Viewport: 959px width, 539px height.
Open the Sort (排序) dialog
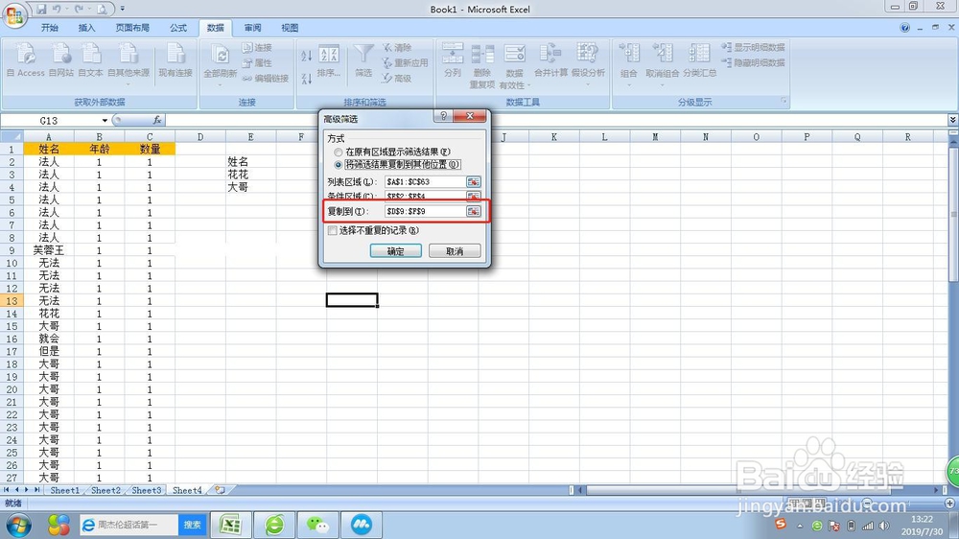point(329,61)
